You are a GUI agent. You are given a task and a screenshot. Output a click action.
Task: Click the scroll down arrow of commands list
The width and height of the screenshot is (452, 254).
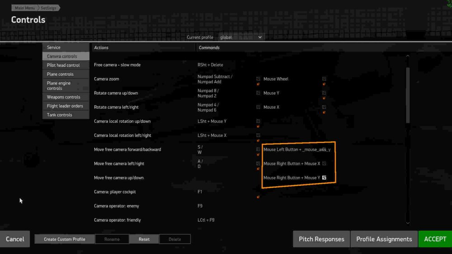408,223
